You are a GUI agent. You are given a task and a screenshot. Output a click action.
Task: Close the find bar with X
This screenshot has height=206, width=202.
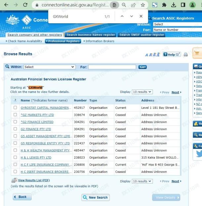coord(141,16)
